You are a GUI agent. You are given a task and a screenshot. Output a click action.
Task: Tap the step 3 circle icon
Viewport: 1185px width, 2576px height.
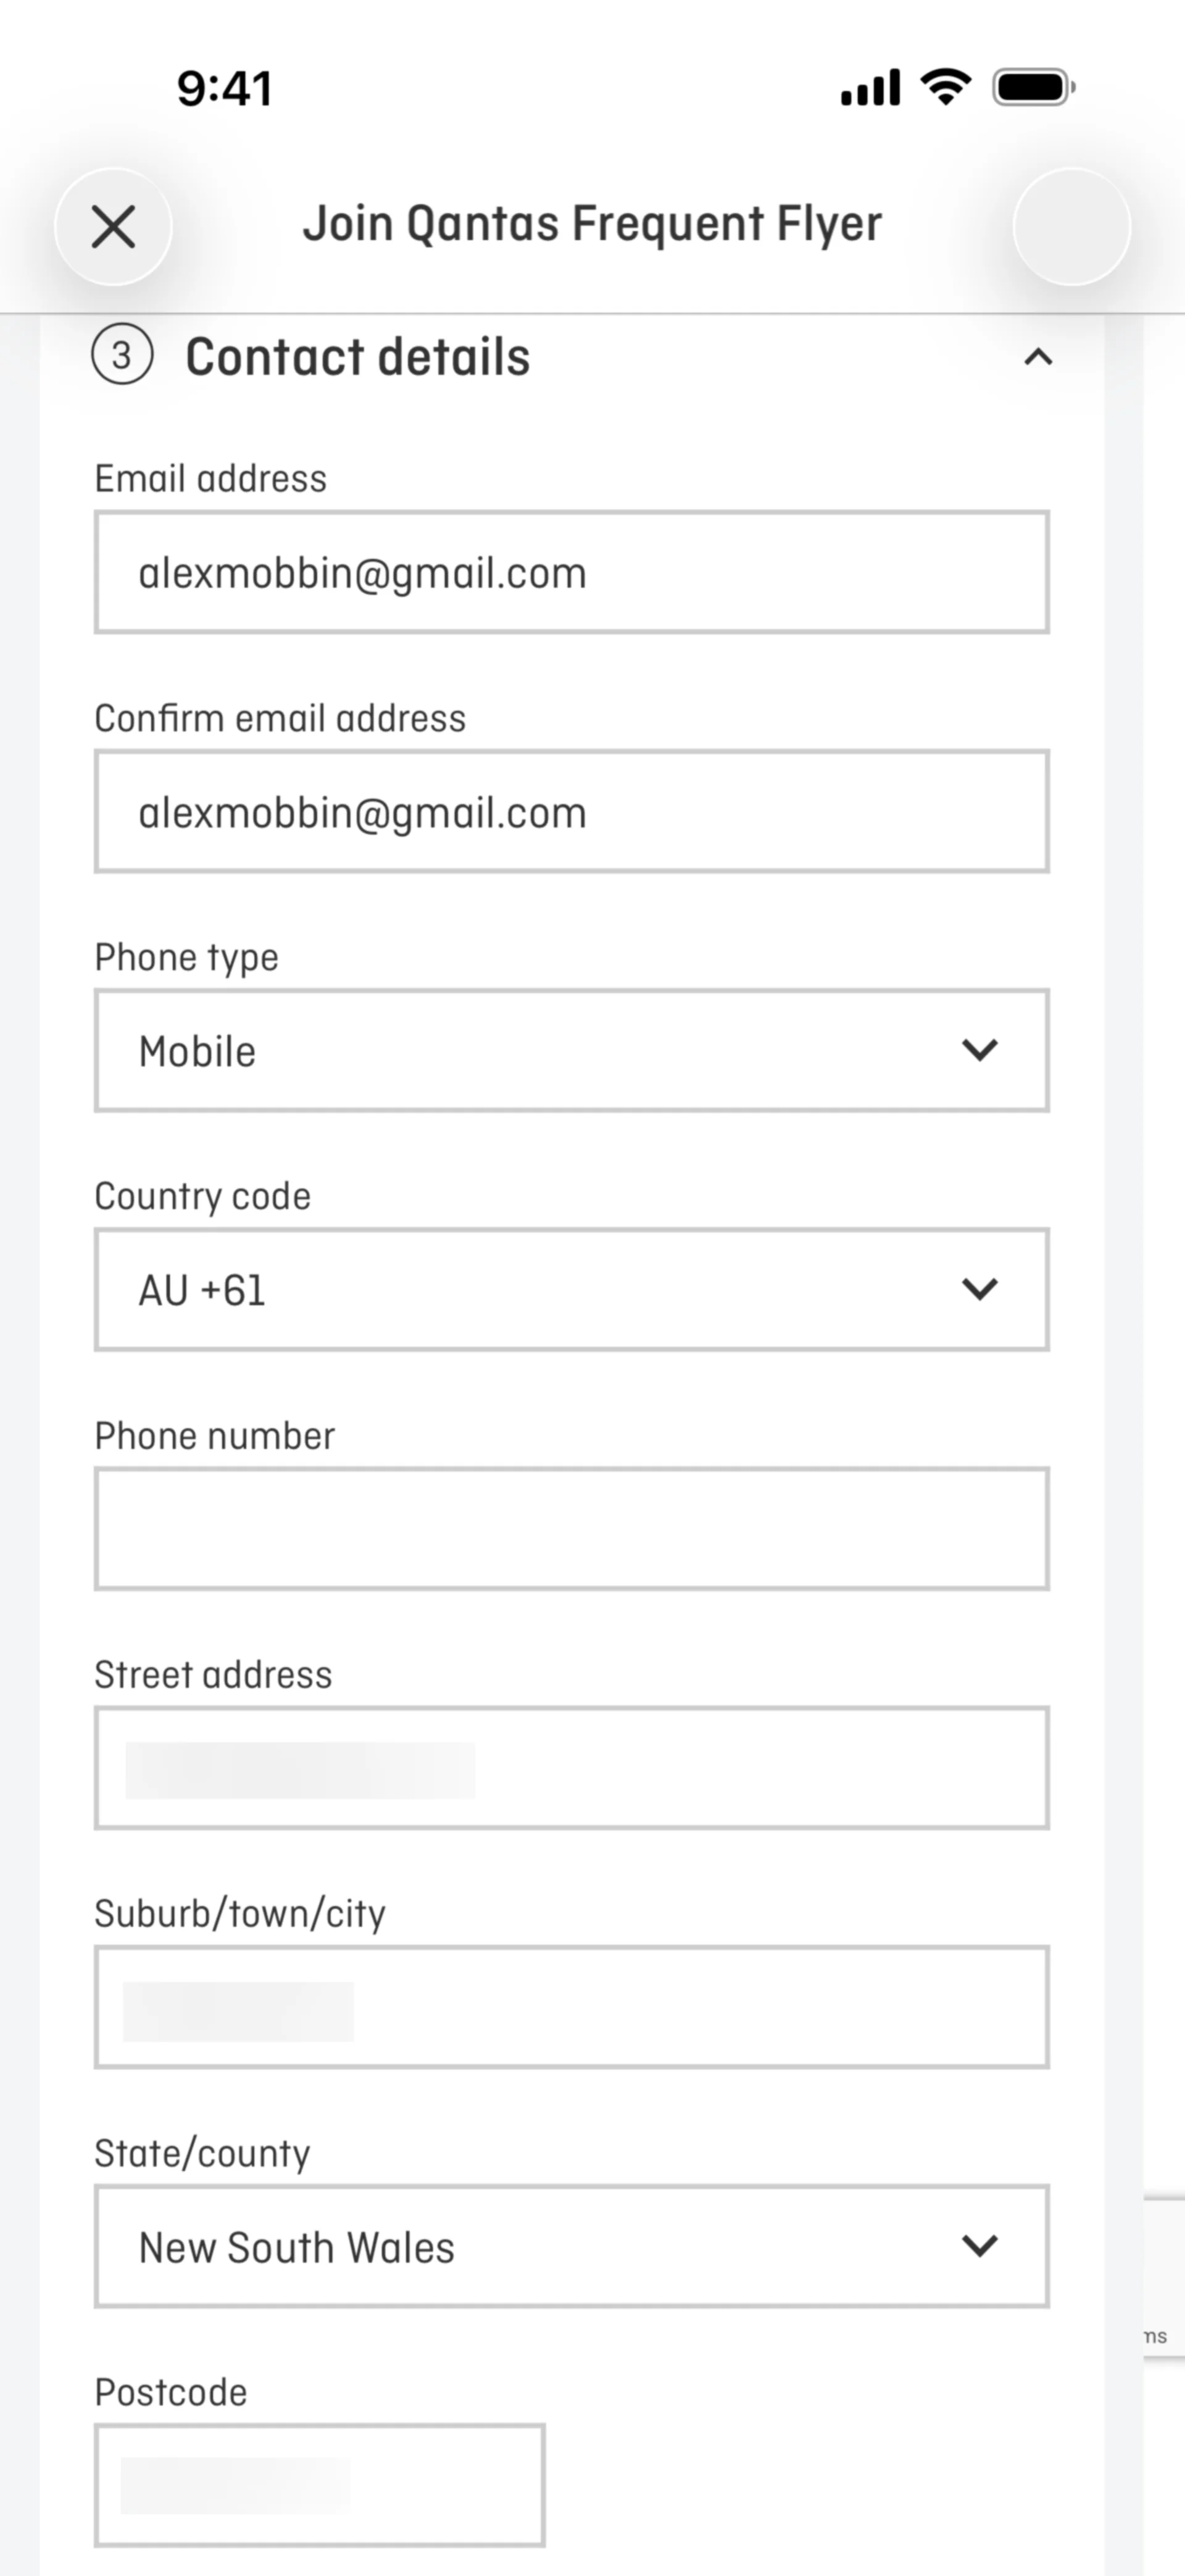(122, 356)
